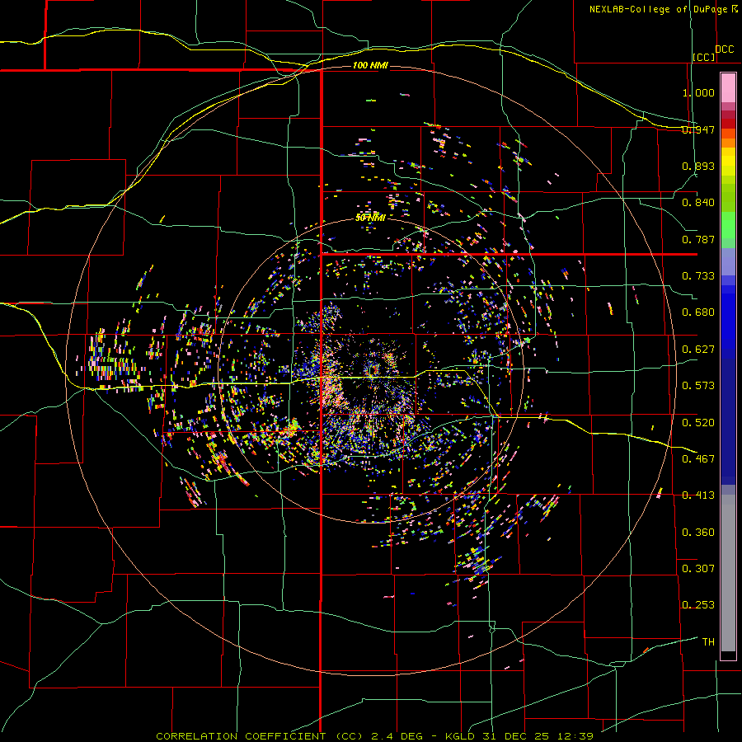Image resolution: width=742 pixels, height=742 pixels.
Task: Click the 0.253 scale value
Action: (698, 605)
